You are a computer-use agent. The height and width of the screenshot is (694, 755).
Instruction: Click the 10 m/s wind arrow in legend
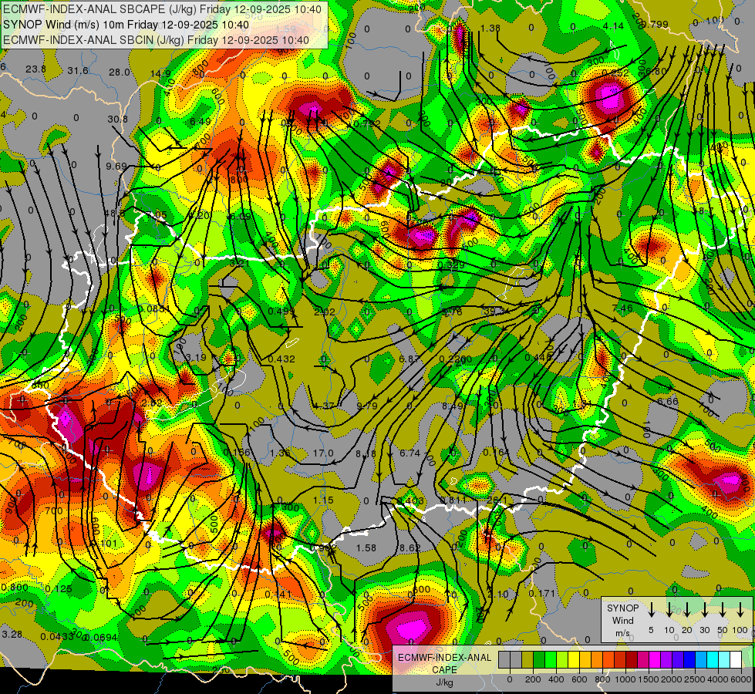pos(669,609)
